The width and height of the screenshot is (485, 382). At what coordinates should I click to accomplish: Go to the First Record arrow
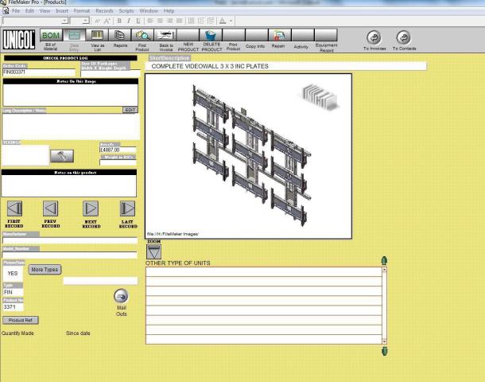[x=14, y=209]
